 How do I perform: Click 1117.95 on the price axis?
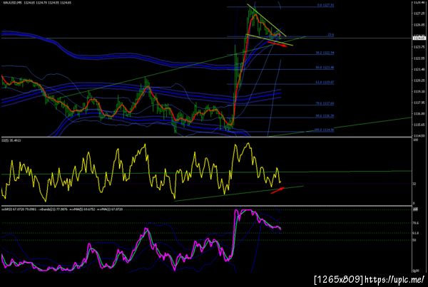coord(419,103)
